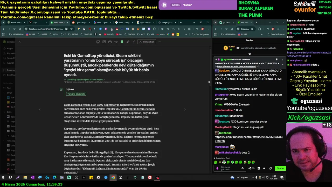Click Tümünü Görüntüle button
332x187 pixels.
tap(76, 94)
